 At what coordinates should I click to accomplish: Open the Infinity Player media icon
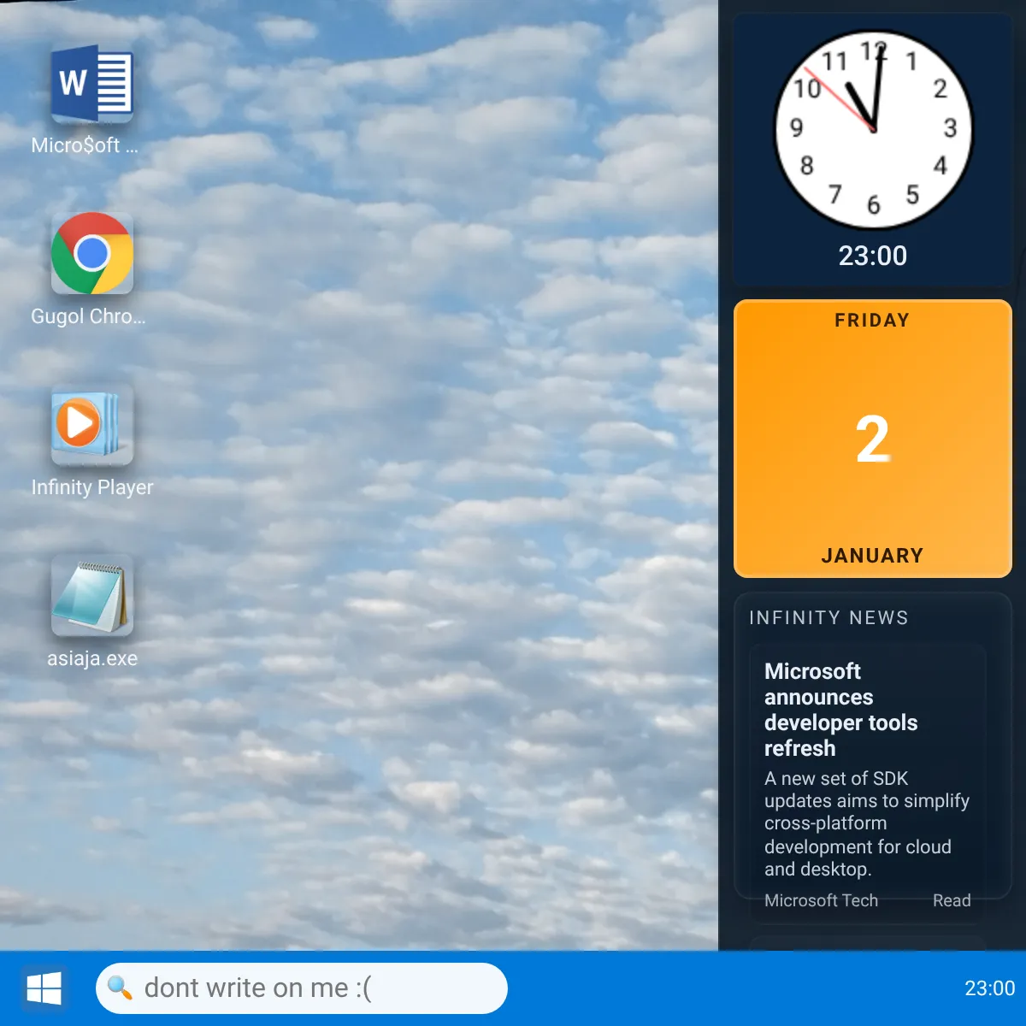[x=91, y=425]
